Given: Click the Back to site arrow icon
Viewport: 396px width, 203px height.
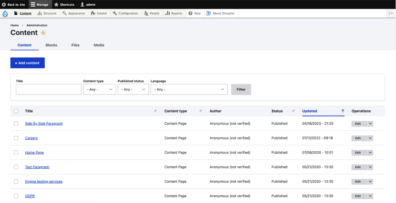Looking at the screenshot, I should [4, 5].
